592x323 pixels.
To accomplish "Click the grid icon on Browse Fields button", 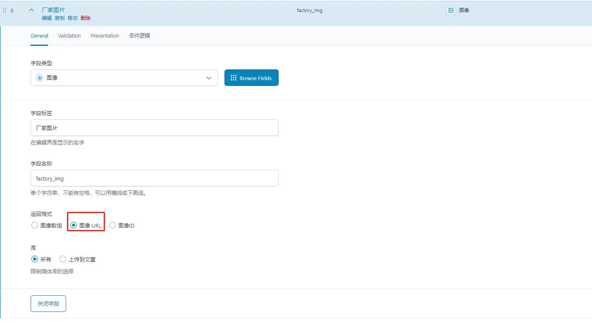I will 233,78.
